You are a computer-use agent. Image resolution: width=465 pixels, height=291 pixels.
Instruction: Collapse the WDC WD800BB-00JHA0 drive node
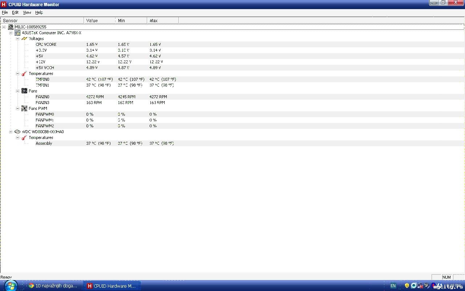pyautogui.click(x=11, y=132)
